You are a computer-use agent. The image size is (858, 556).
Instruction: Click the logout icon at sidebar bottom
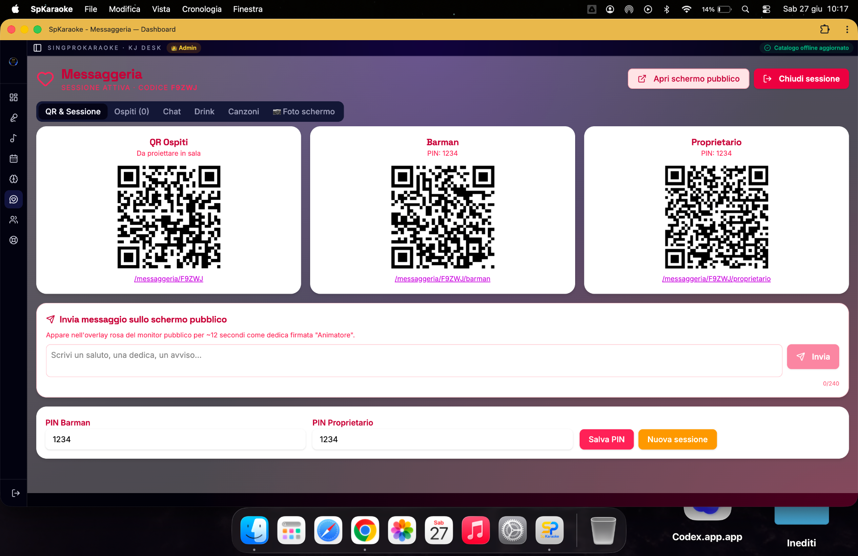coord(16,493)
